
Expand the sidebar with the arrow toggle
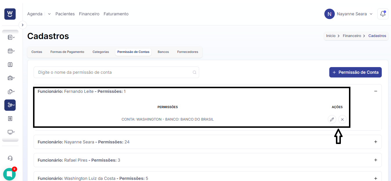coord(23,25)
